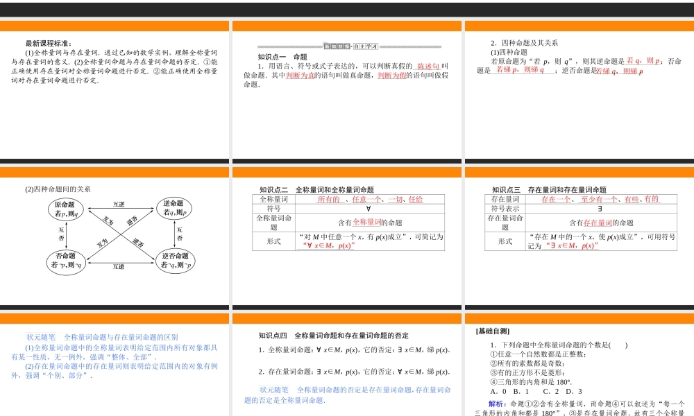Click the ∀ symbol cell
This screenshot has width=694, height=416.
370,209
